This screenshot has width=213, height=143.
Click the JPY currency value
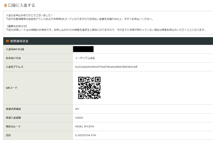pyautogui.click(x=77, y=109)
